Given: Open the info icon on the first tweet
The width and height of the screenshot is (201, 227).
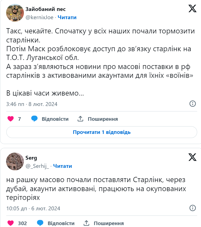Looking at the screenshot, I should (193, 104).
